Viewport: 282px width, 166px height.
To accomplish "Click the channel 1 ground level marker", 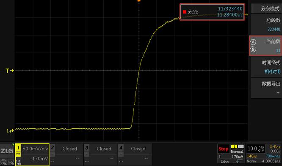I will [x=10, y=131].
